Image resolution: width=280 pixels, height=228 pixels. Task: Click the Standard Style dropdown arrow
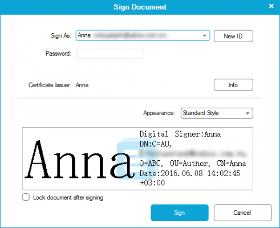pos(247,113)
